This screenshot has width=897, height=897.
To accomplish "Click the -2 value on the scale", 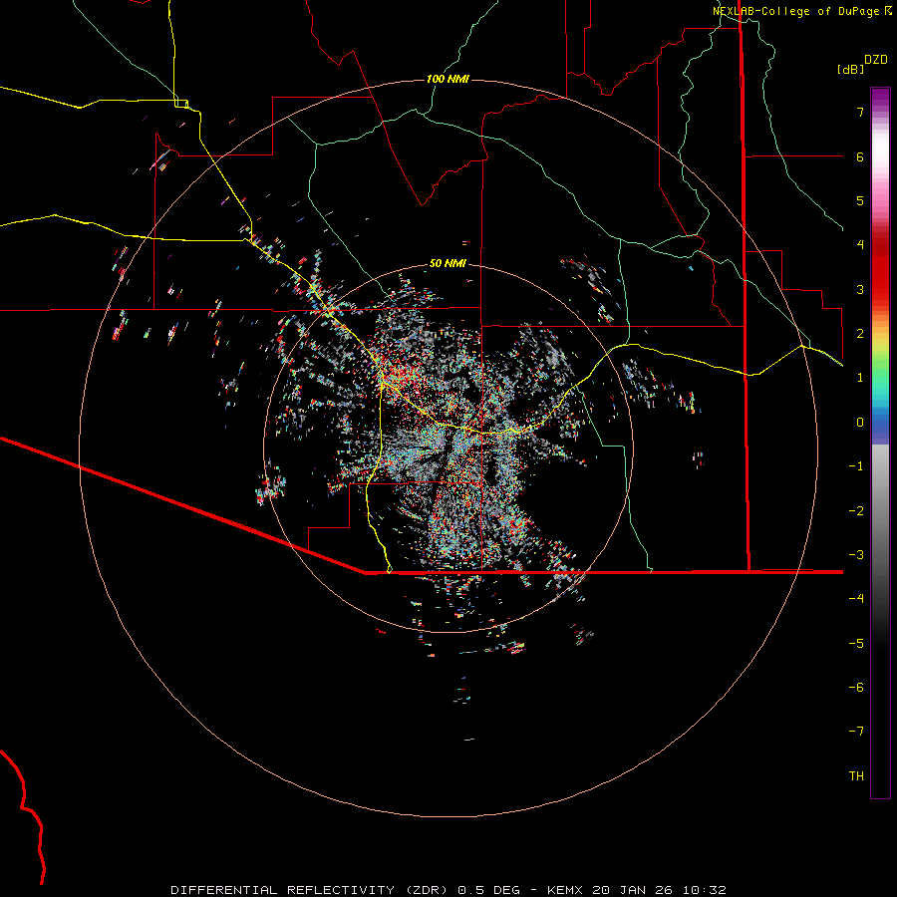I will pos(856,510).
